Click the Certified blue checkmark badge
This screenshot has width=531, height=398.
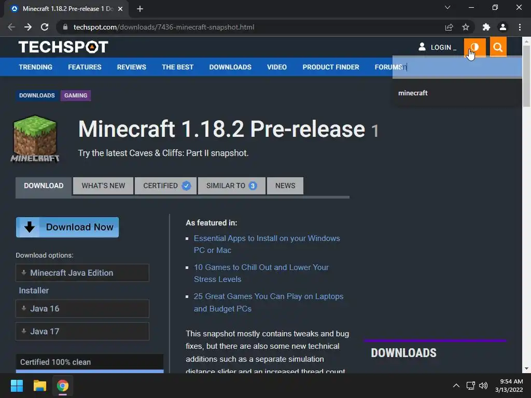click(x=186, y=186)
